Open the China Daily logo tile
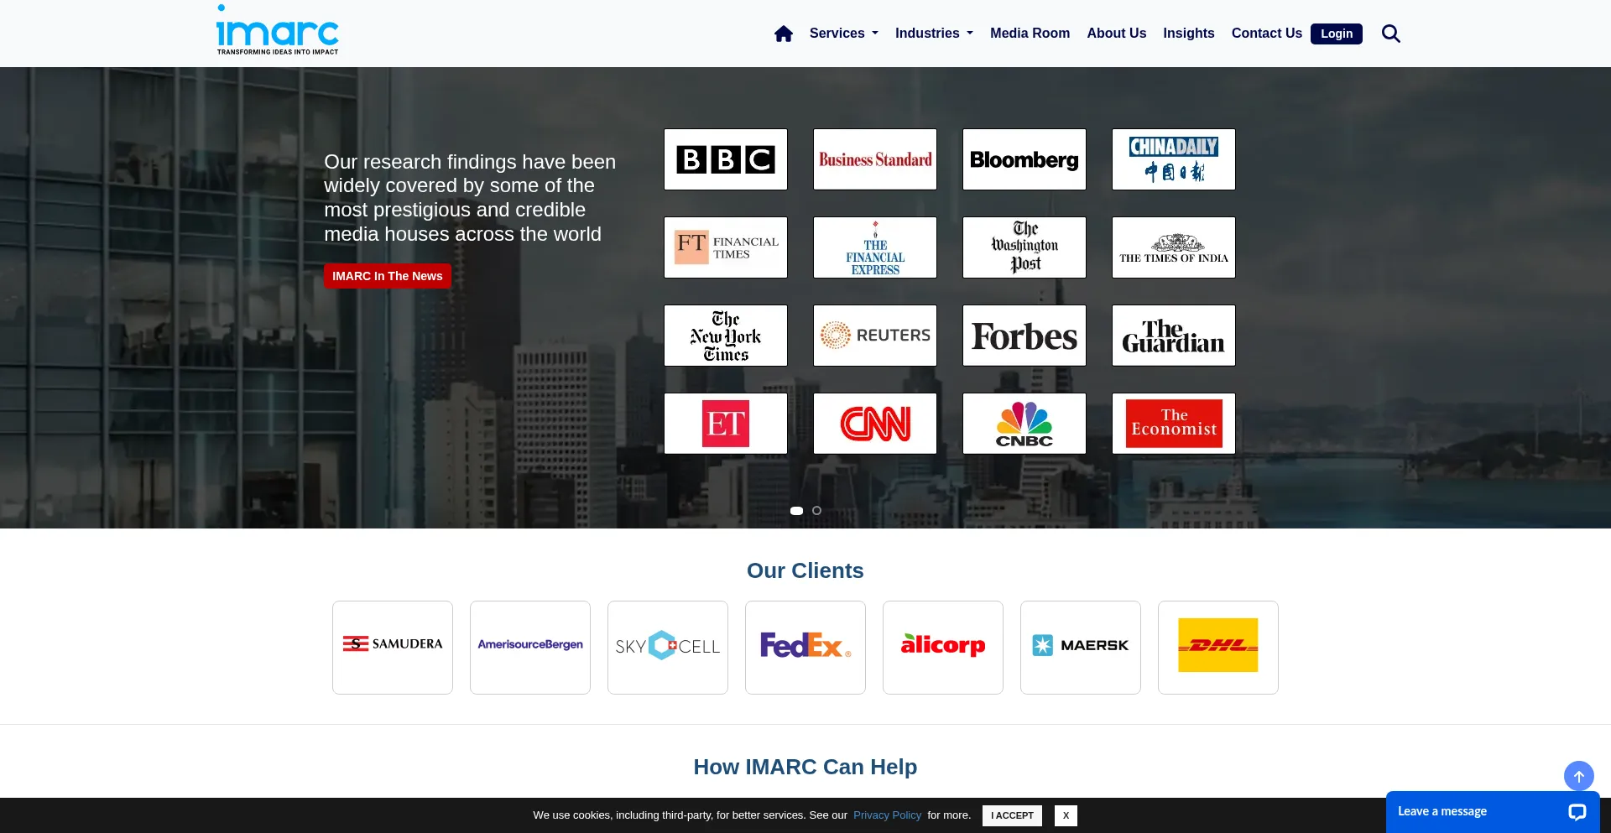The image size is (1611, 833). coord(1174,159)
